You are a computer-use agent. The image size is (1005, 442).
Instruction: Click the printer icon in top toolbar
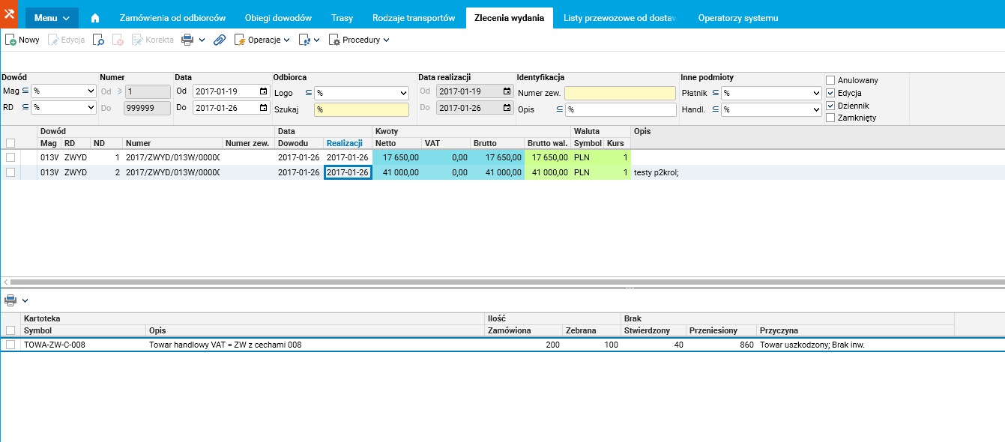click(187, 40)
